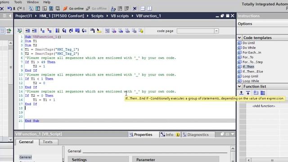The width and height of the screenshot is (288, 162).
Task: Select the If...Then...Else code template
Action: [x=252, y=72]
